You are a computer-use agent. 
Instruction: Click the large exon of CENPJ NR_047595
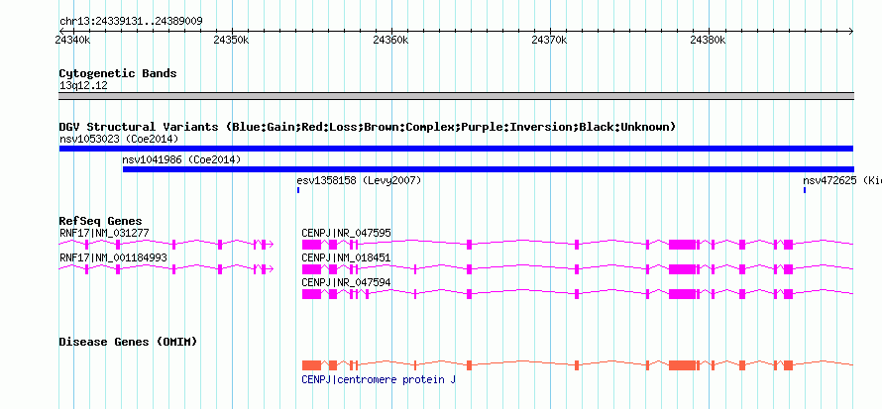pyautogui.click(x=682, y=244)
